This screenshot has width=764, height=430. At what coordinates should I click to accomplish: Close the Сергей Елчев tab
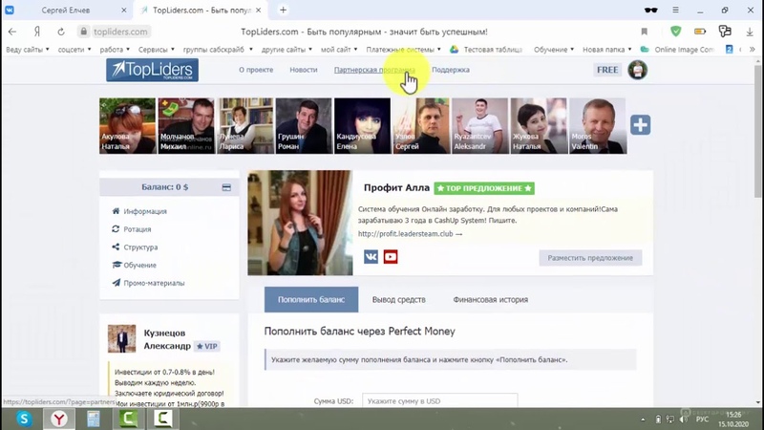click(x=124, y=11)
